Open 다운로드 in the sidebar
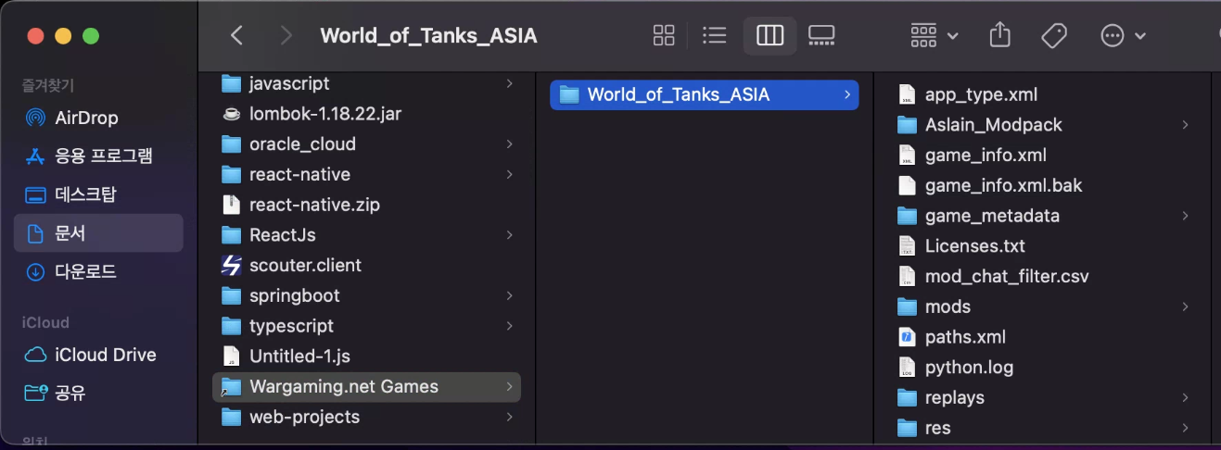Screen dimensions: 1221x450 [98, 271]
